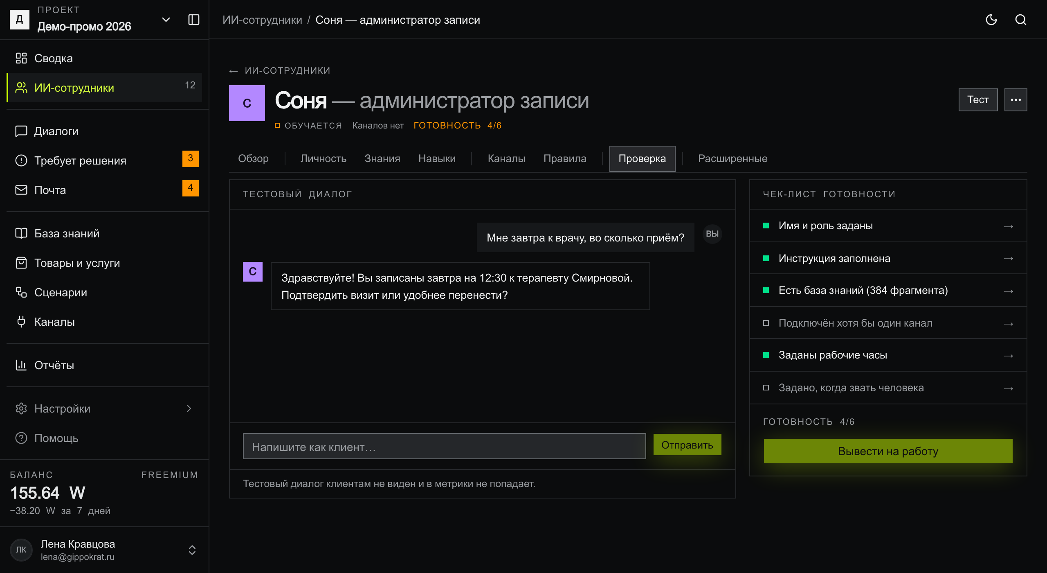Open Требует решения section
The image size is (1047, 573).
[x=104, y=160]
